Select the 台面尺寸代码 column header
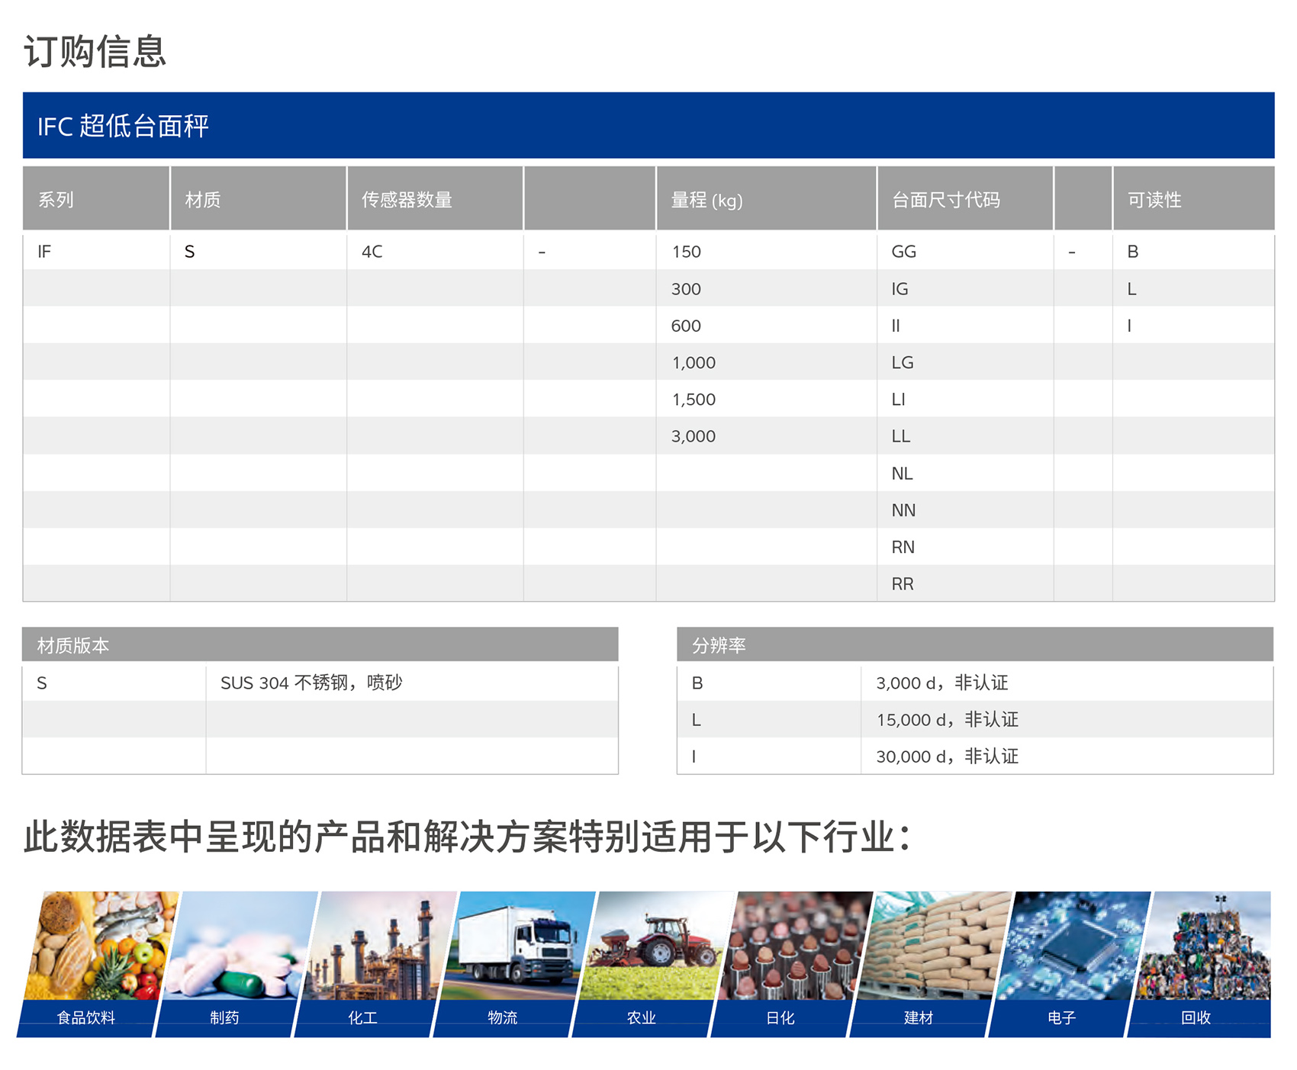The height and width of the screenshot is (1070, 1297). [945, 200]
